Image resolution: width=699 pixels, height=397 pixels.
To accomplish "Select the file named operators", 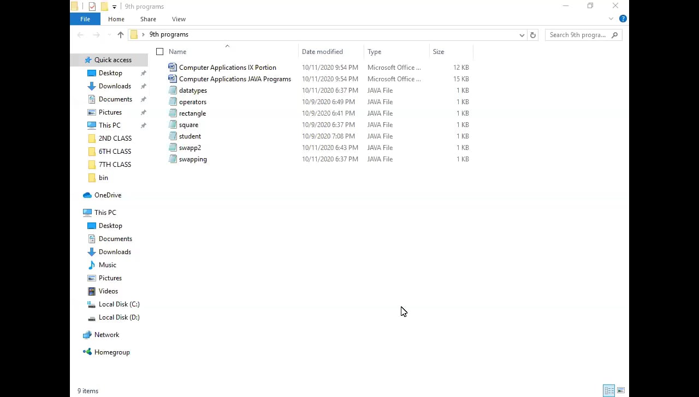I will tap(193, 102).
